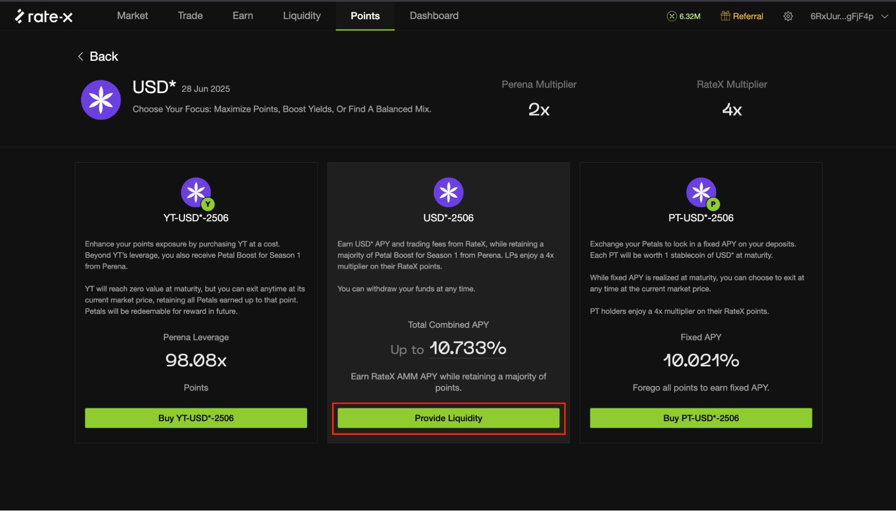Click the 28 Jun 2025 maturity date
Image resolution: width=896 pixels, height=511 pixels.
(206, 89)
